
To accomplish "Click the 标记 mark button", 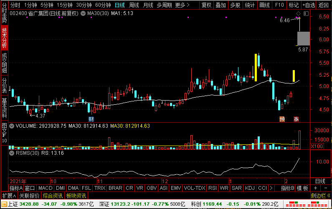I will click(294, 5).
